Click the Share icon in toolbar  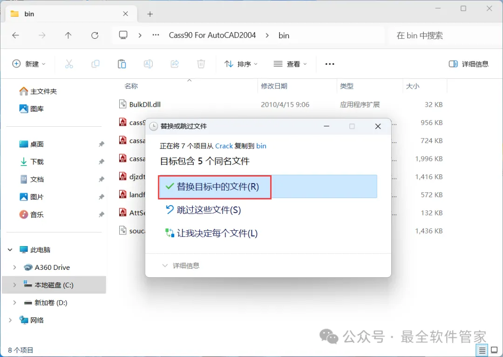pos(175,64)
